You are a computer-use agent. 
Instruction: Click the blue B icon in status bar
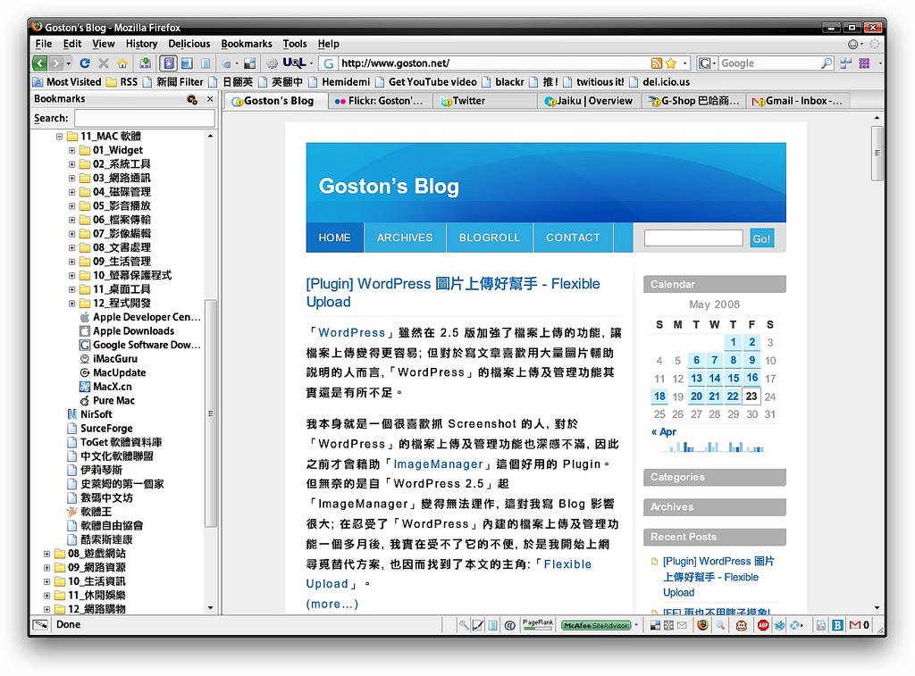pyautogui.click(x=837, y=625)
